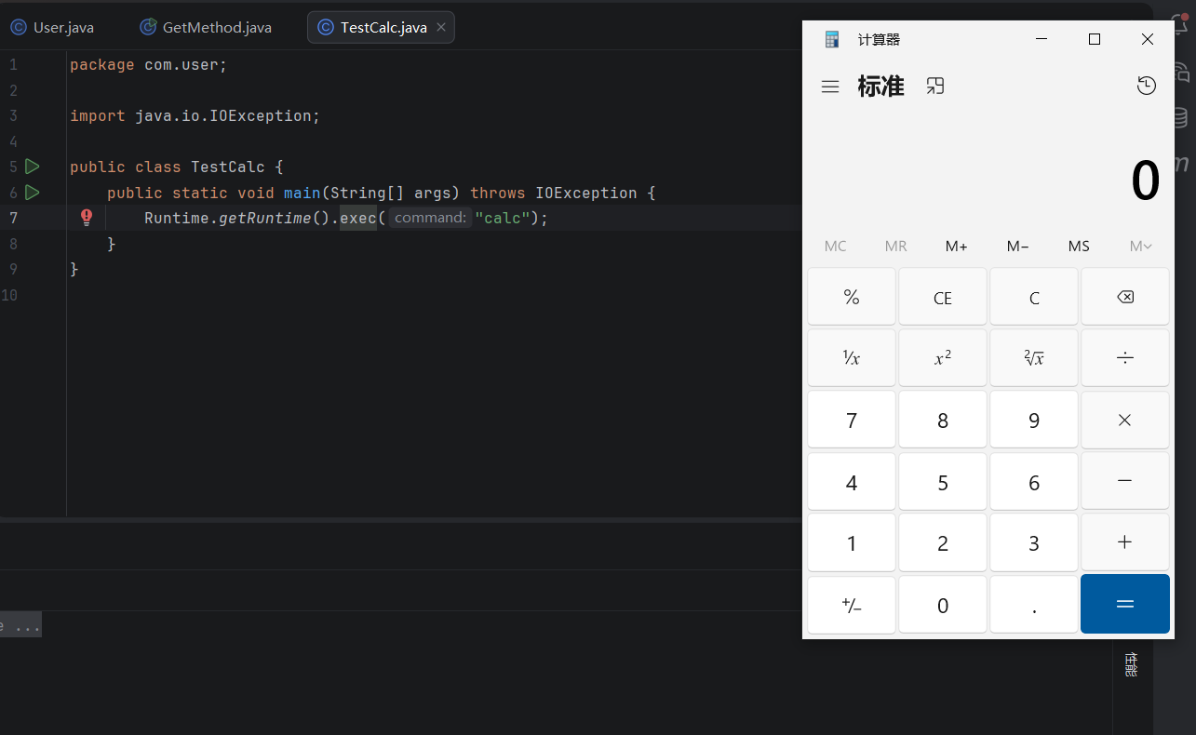
Task: Click the square root button
Action: point(1033,358)
